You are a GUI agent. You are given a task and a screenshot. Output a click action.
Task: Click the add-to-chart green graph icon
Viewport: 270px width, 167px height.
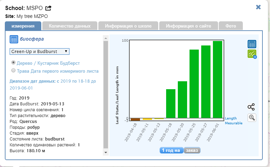(252, 54)
